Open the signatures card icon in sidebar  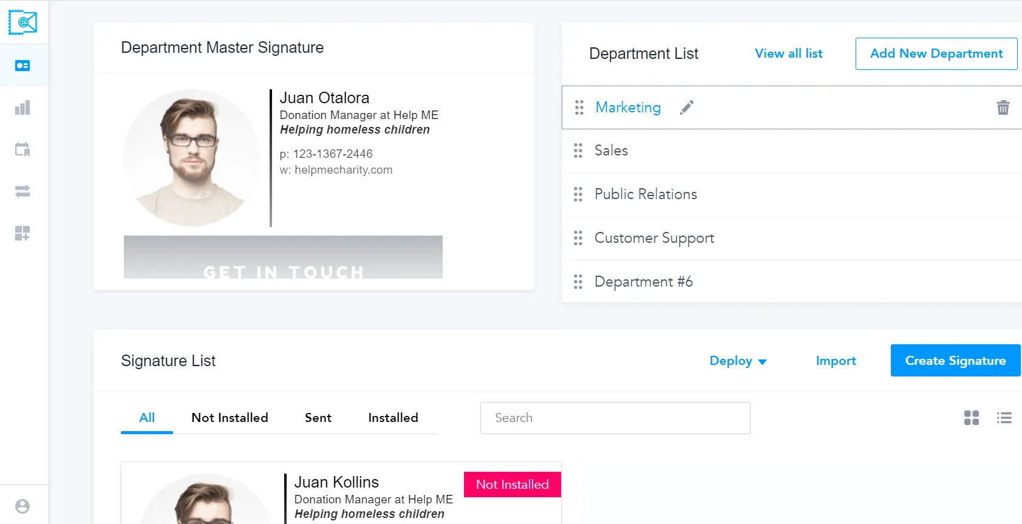(x=22, y=66)
